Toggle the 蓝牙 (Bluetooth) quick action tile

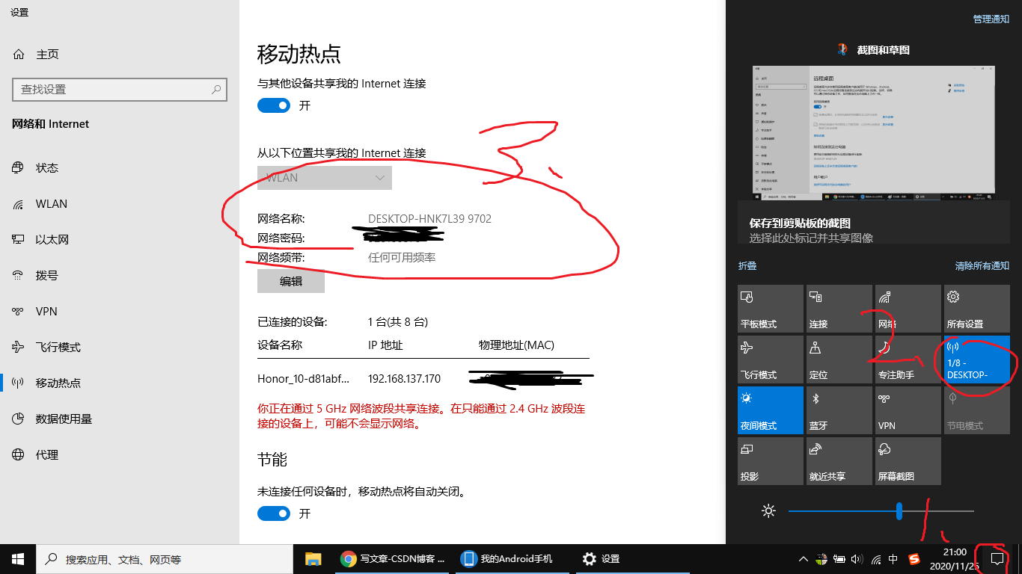[839, 410]
